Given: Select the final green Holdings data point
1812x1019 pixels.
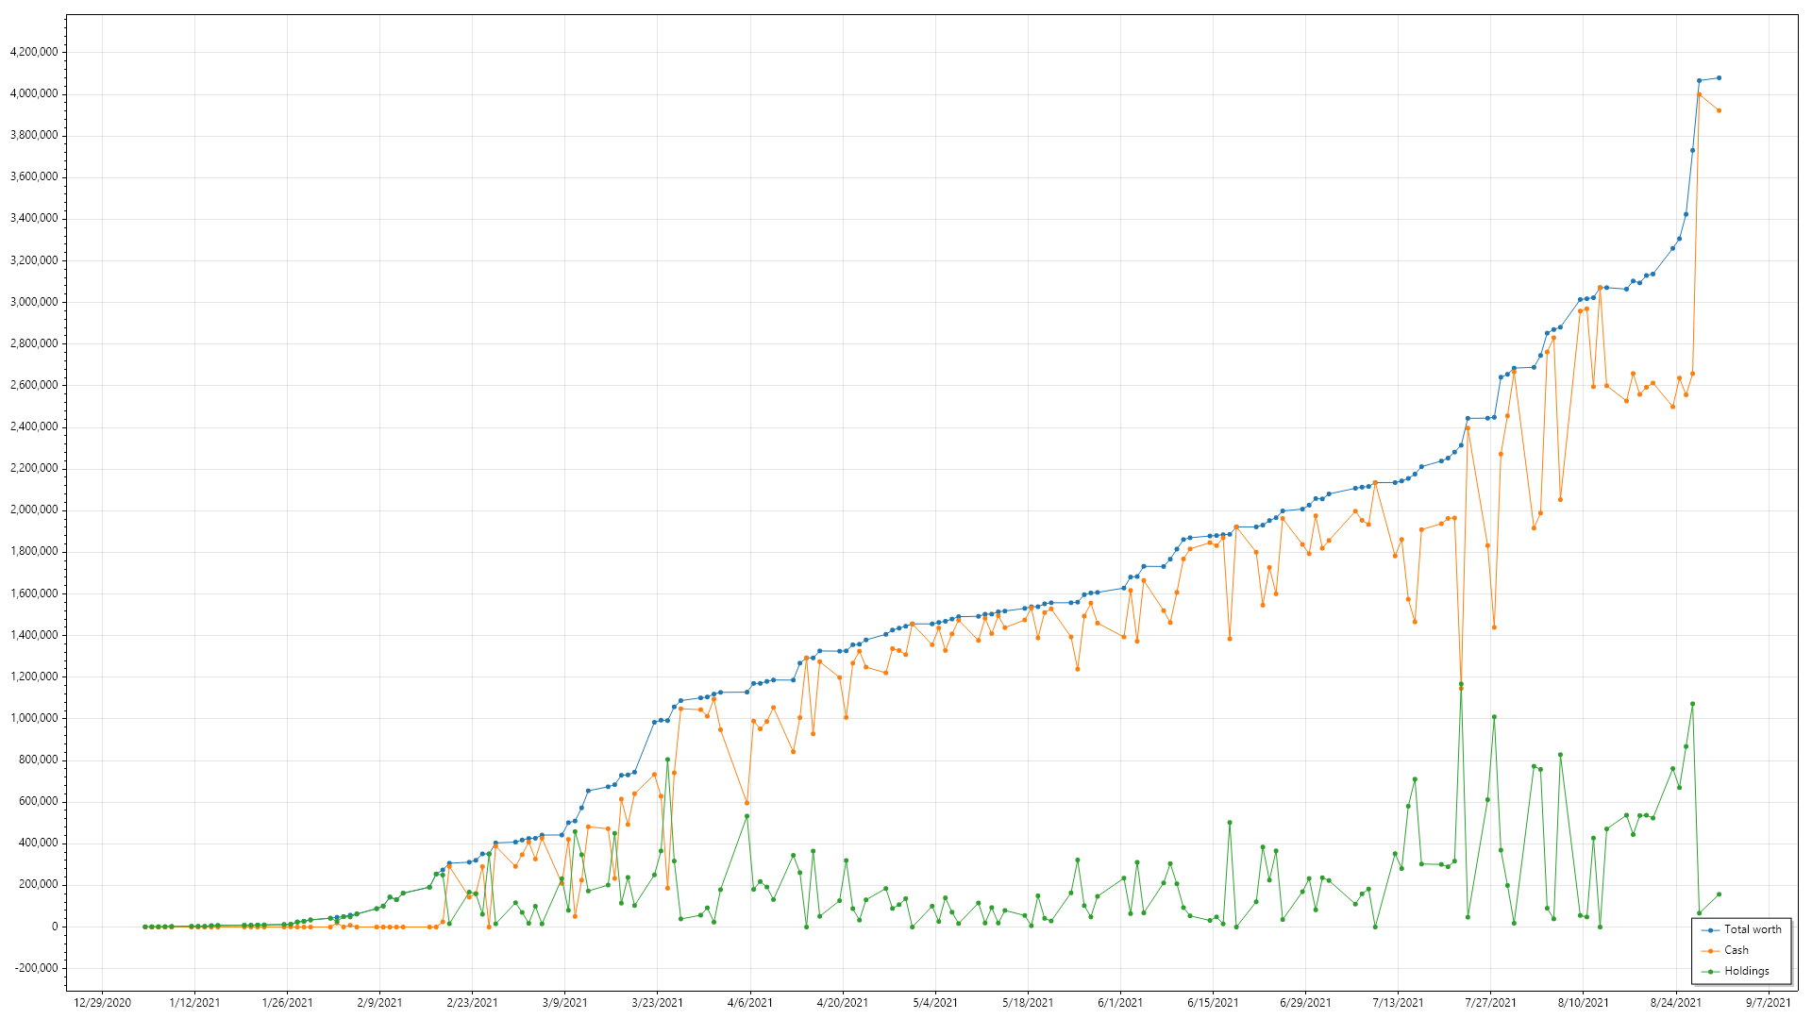Looking at the screenshot, I should point(1719,894).
